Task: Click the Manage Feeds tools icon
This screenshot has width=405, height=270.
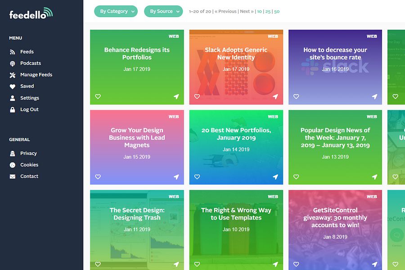Action: point(13,75)
